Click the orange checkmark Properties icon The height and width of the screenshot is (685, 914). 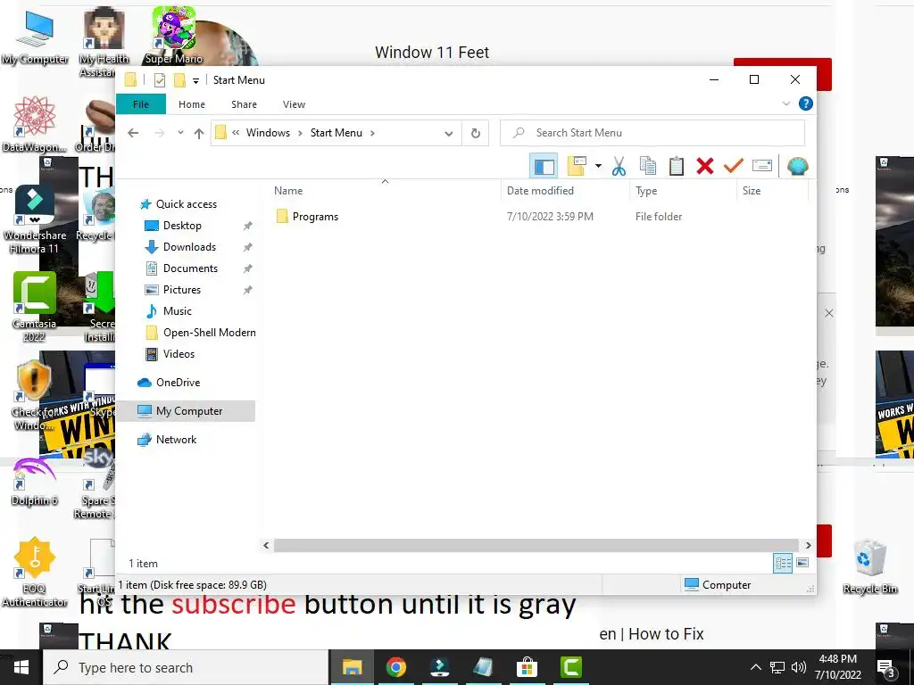(x=734, y=167)
